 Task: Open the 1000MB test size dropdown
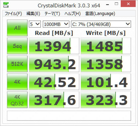coord(56,24)
